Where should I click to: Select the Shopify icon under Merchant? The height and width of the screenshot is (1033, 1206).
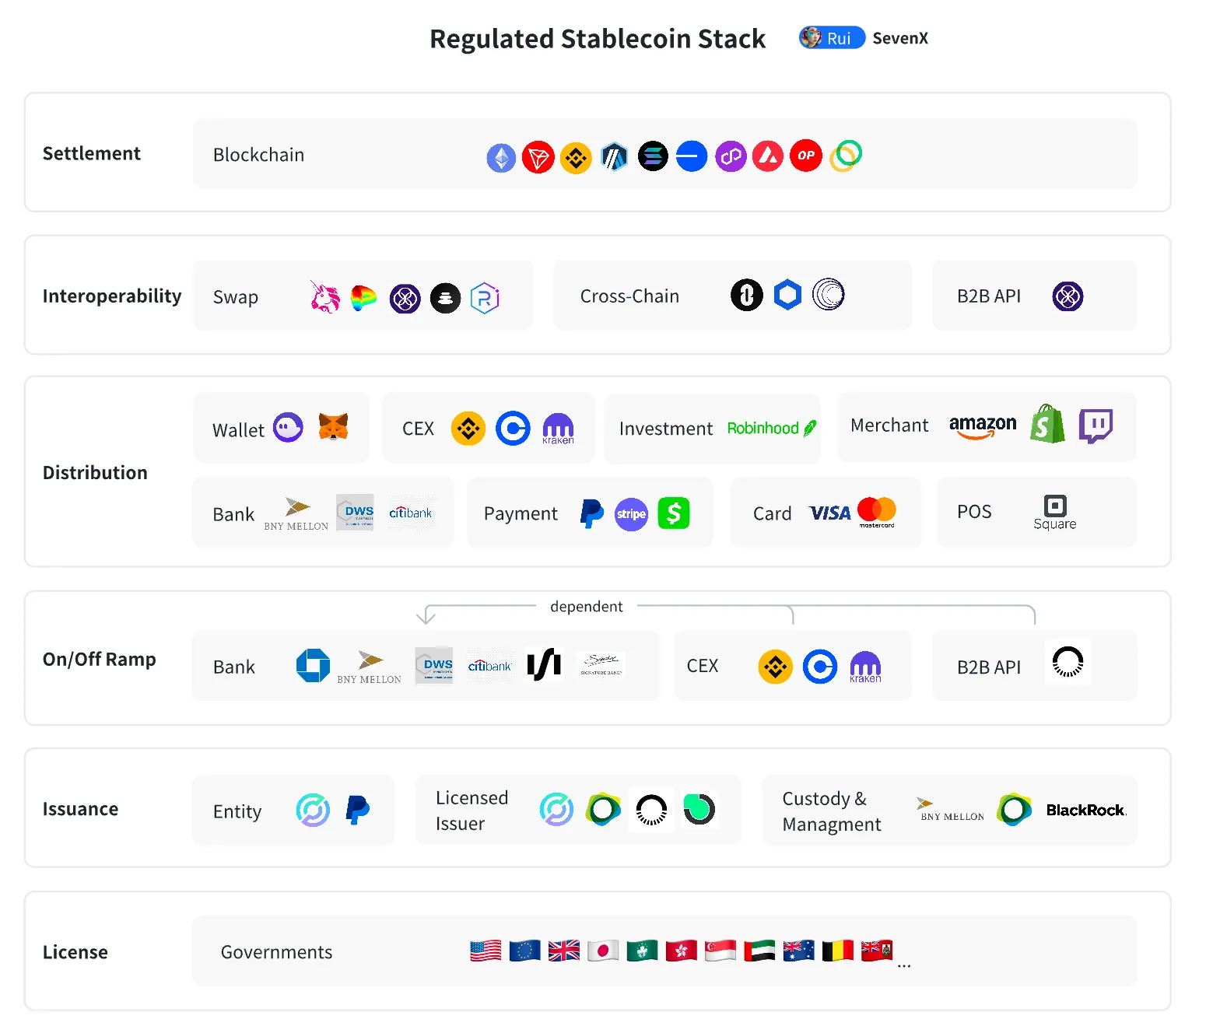click(1047, 426)
